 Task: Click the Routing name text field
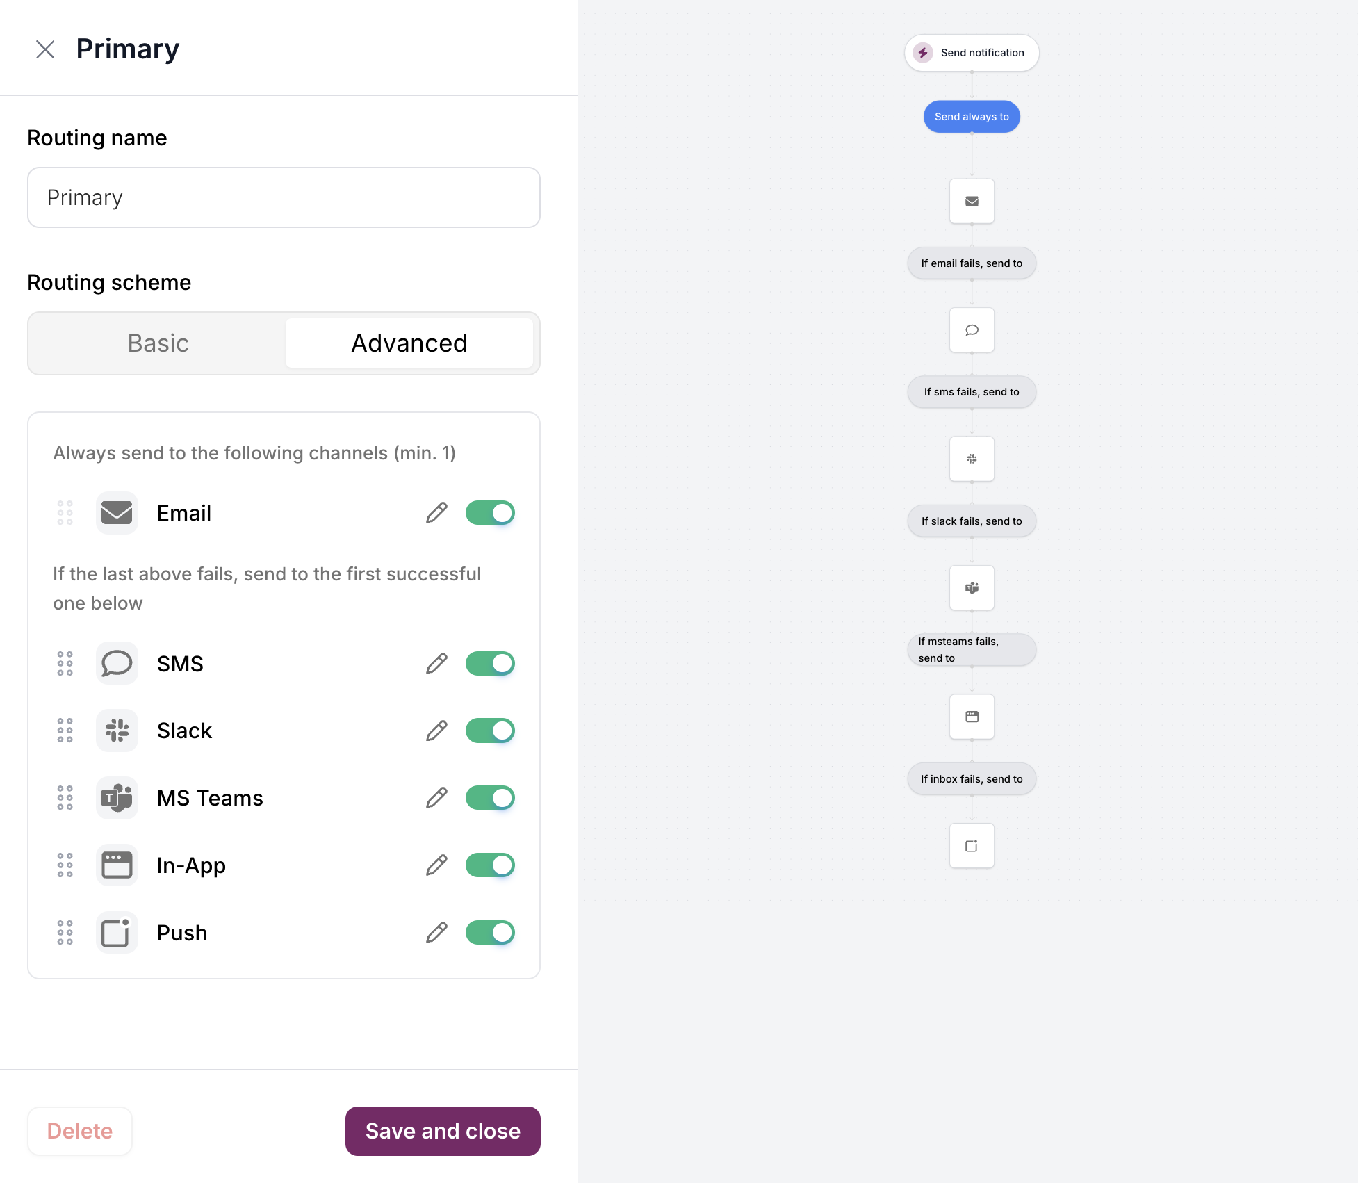(284, 197)
